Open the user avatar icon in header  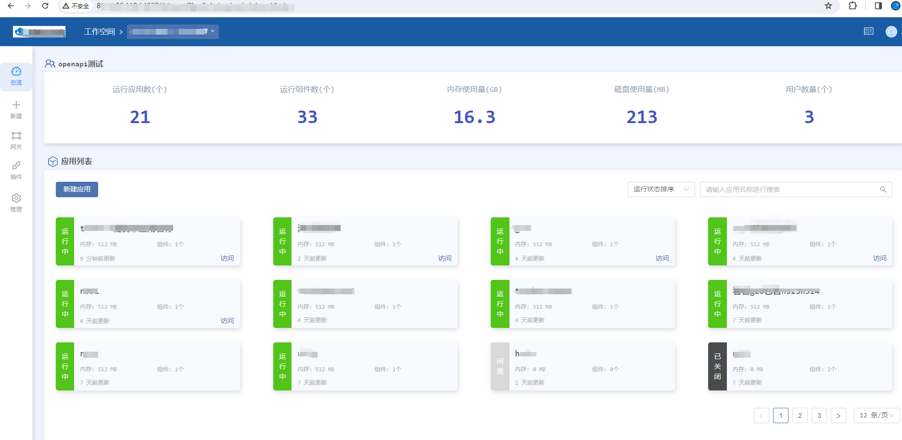[891, 32]
